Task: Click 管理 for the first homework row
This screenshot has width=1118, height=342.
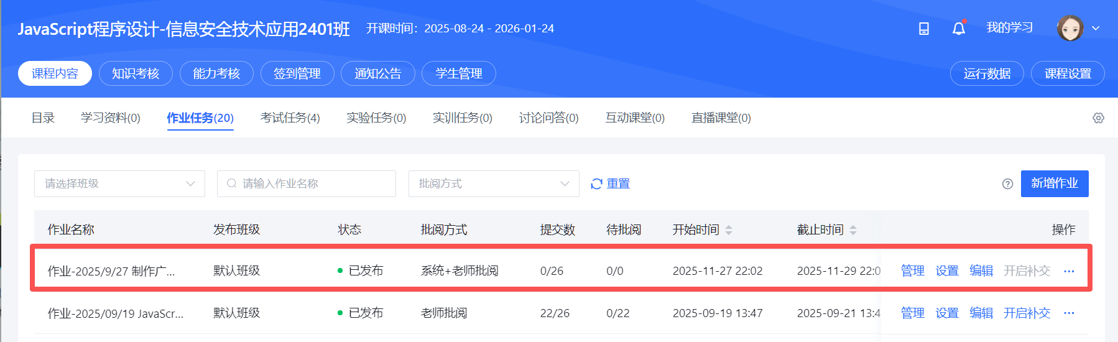Action: (913, 271)
